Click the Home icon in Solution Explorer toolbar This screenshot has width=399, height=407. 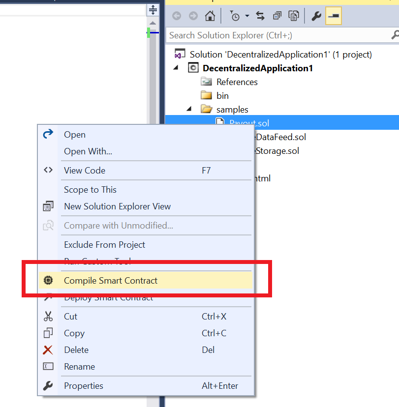(210, 16)
